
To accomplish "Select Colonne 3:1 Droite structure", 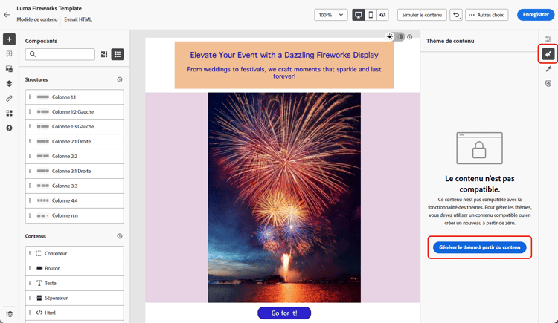I will (x=74, y=171).
